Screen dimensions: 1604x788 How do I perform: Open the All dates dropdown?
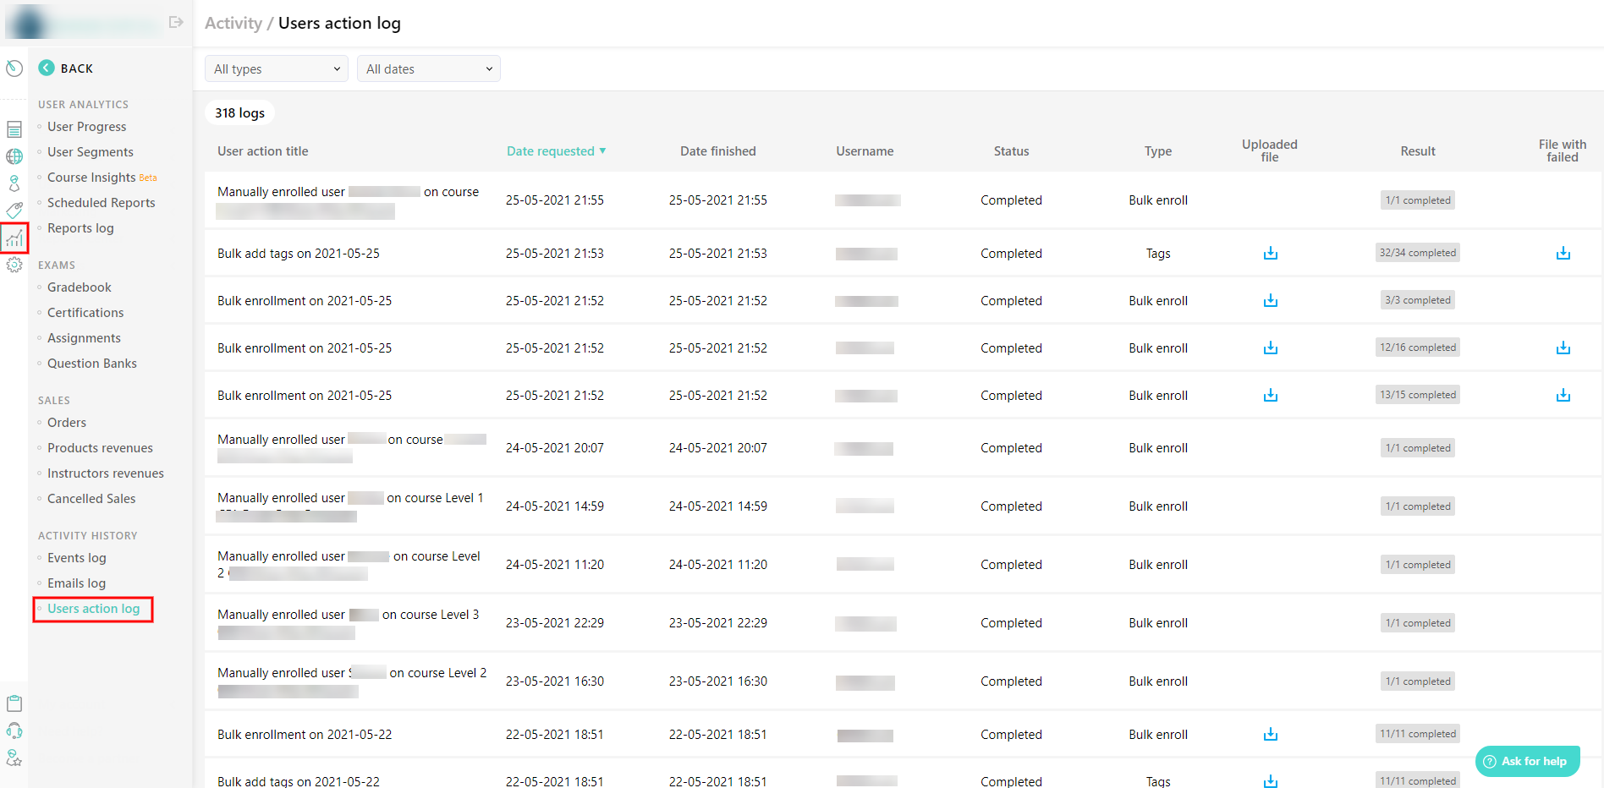coord(428,68)
